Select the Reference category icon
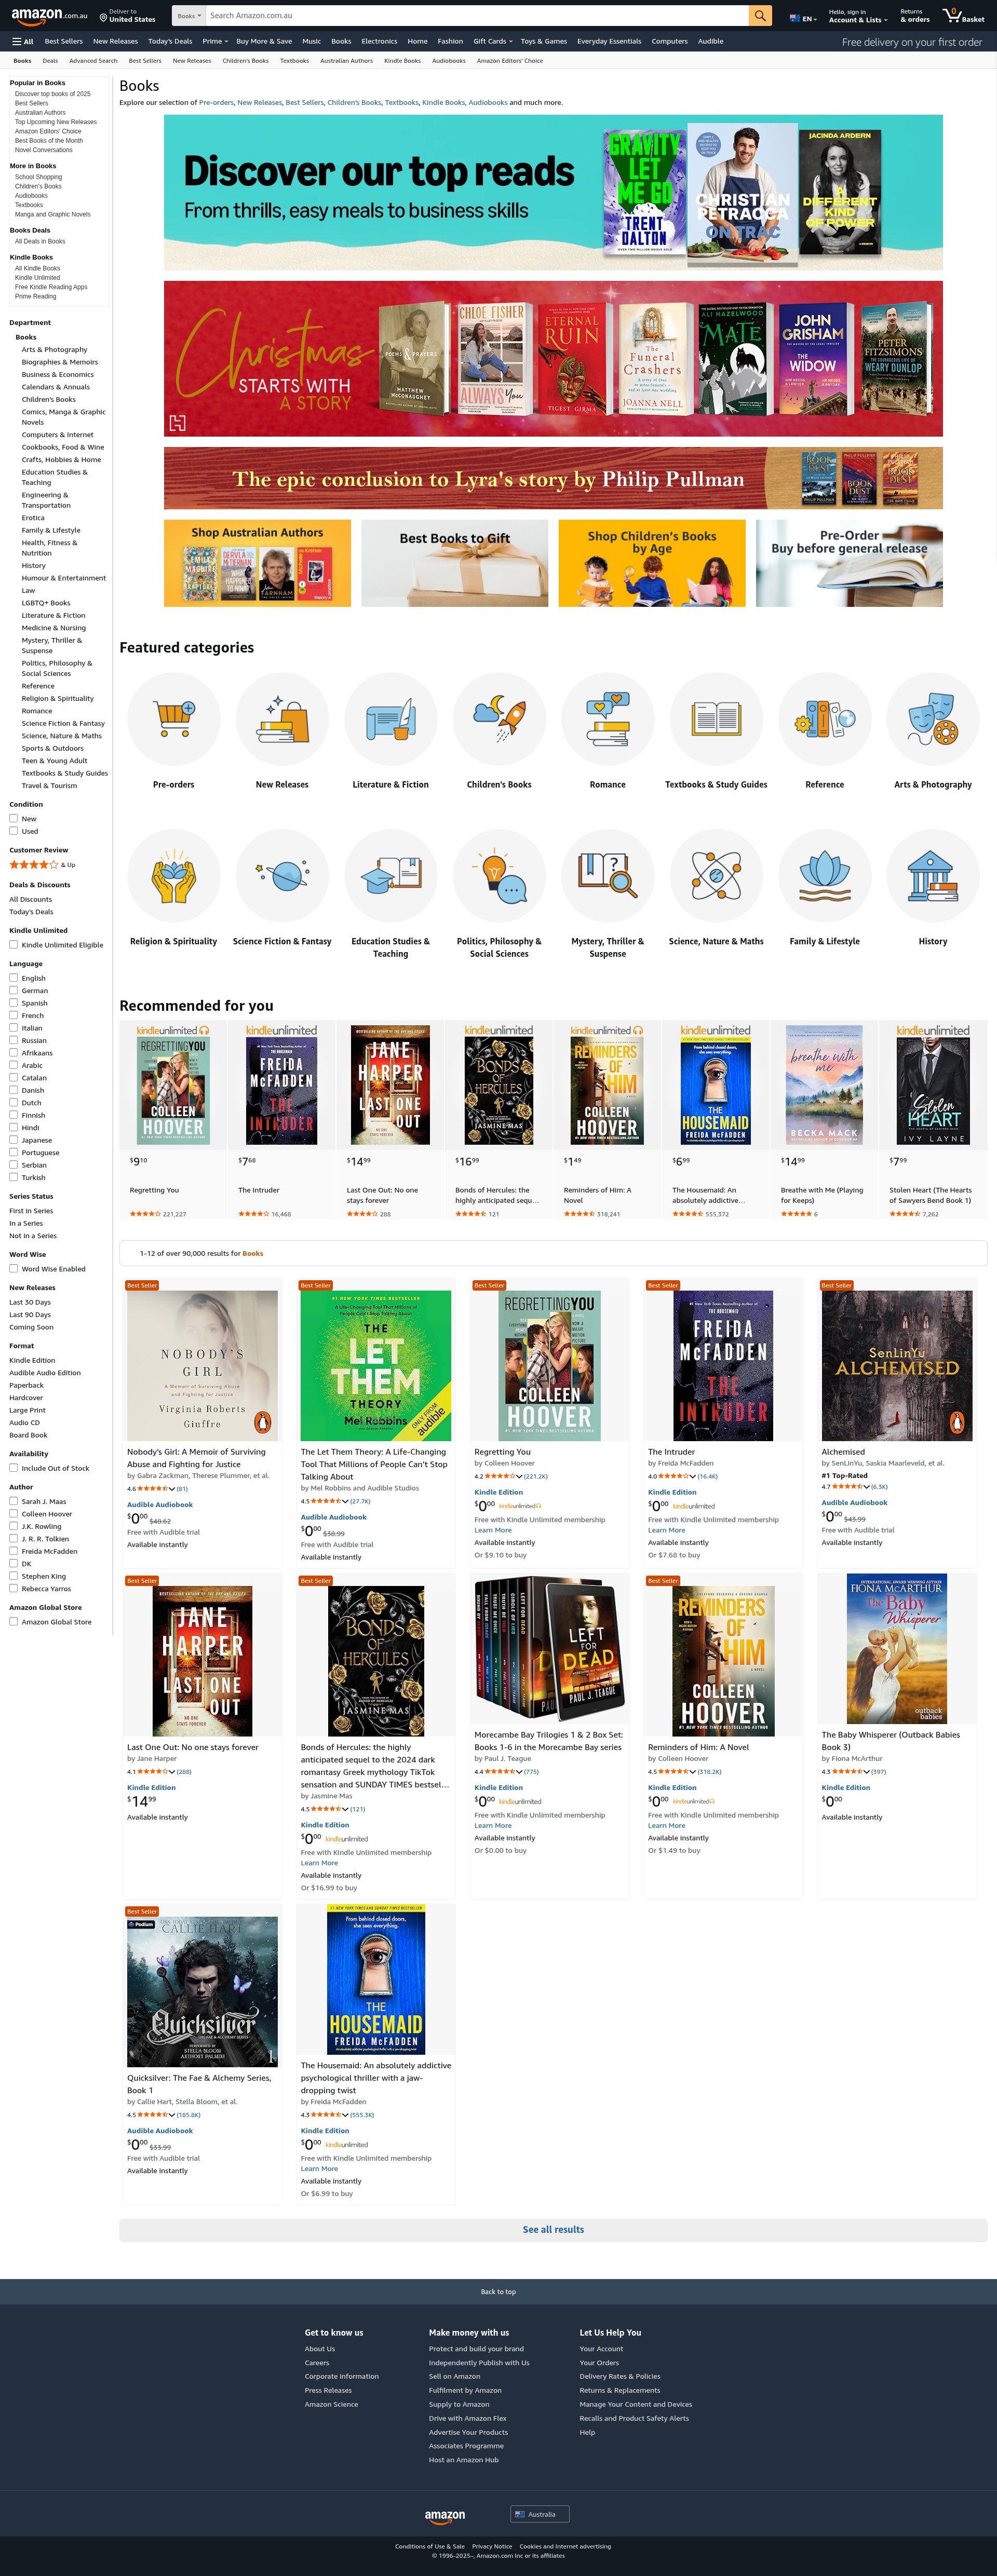Viewport: 997px width, 2576px height. [825, 719]
